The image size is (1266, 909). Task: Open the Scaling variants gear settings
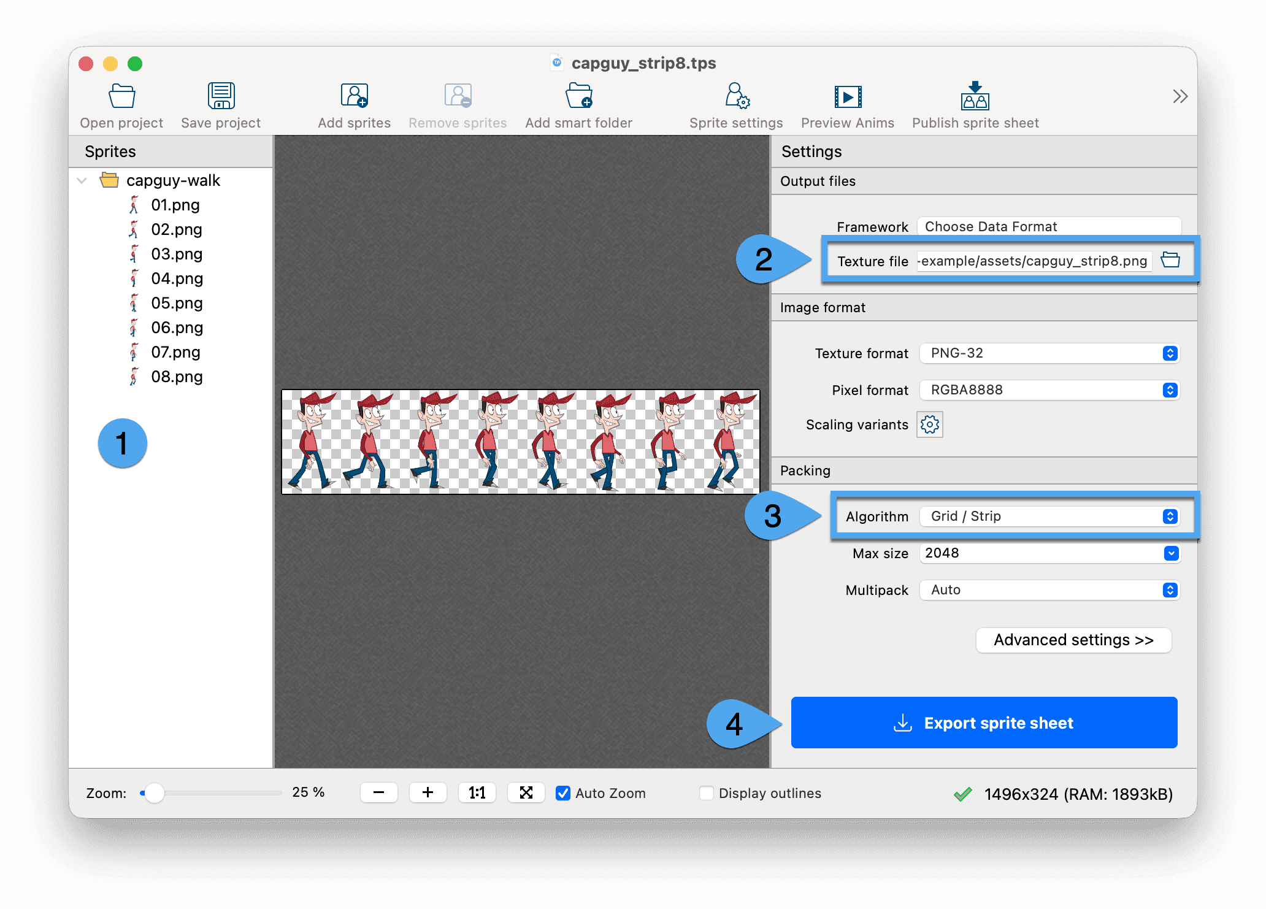930,424
